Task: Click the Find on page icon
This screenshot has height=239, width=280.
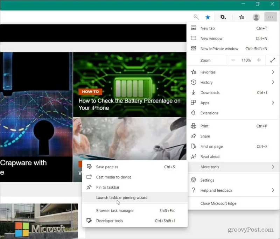Action: (x=194, y=146)
